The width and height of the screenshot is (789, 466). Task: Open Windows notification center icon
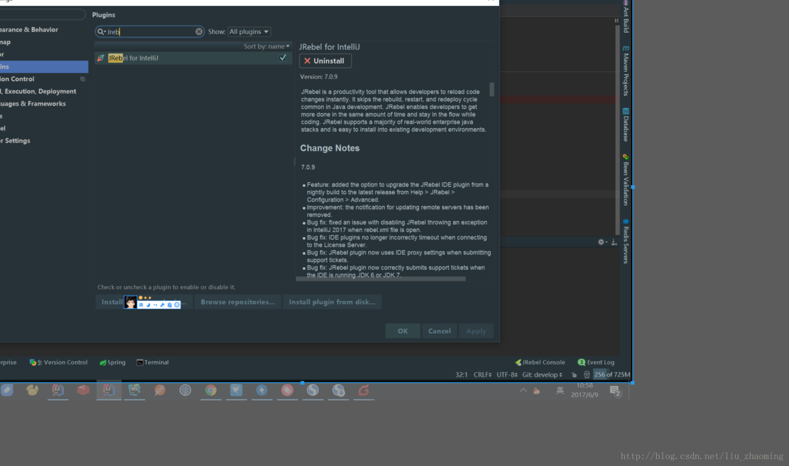click(x=615, y=391)
